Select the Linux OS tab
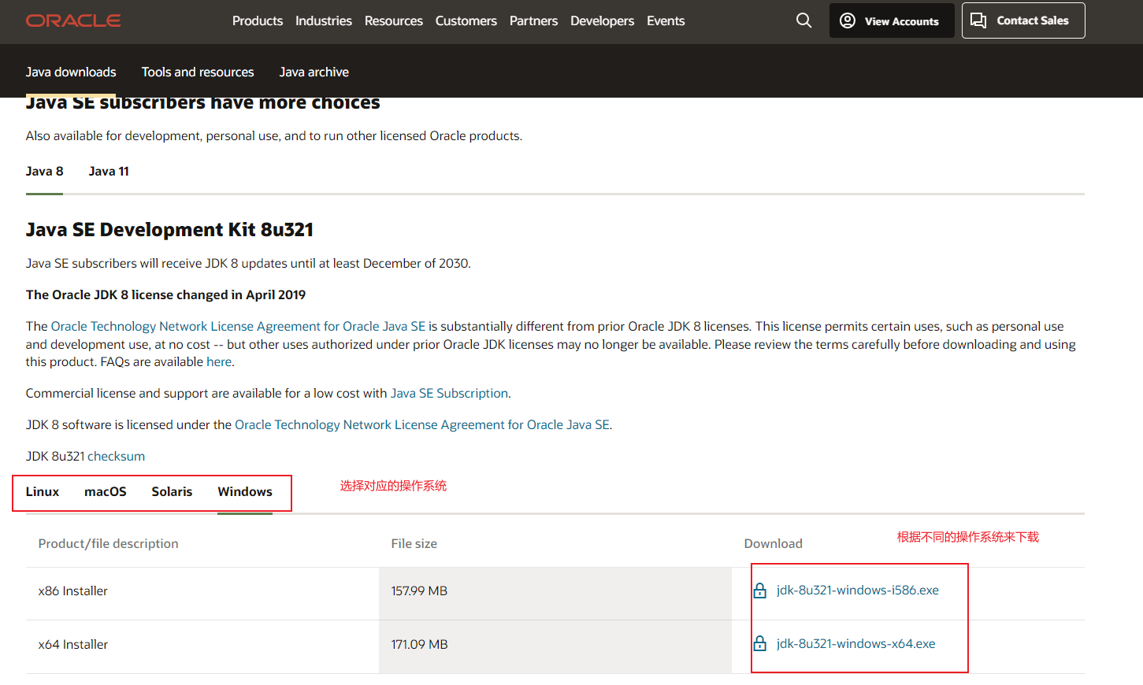 pyautogui.click(x=43, y=491)
